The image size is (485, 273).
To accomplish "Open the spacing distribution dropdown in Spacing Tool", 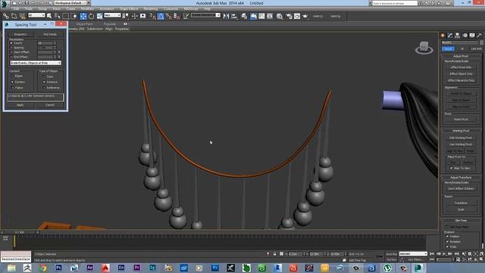I will point(36,63).
